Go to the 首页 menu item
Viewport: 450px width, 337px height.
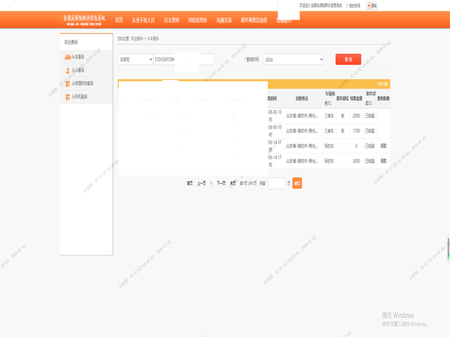pyautogui.click(x=119, y=20)
